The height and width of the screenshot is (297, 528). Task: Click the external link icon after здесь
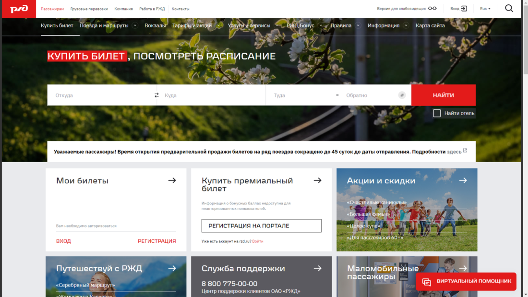tap(465, 151)
